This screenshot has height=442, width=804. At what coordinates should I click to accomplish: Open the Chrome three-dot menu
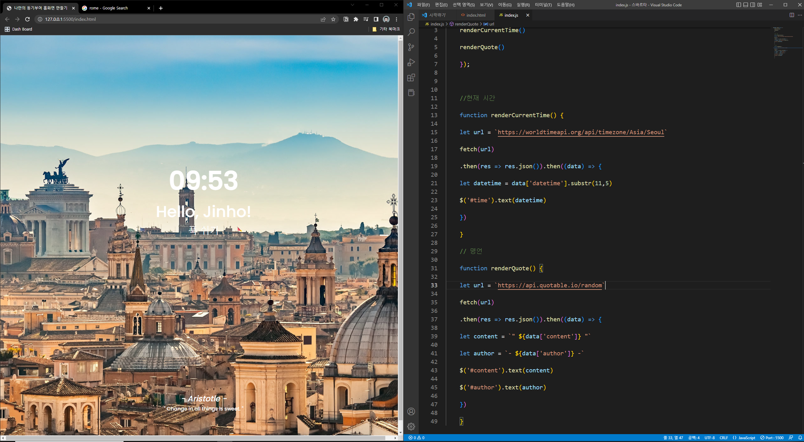click(396, 19)
